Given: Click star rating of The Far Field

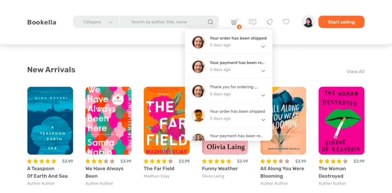Looking at the screenshot, I should coord(158,161).
